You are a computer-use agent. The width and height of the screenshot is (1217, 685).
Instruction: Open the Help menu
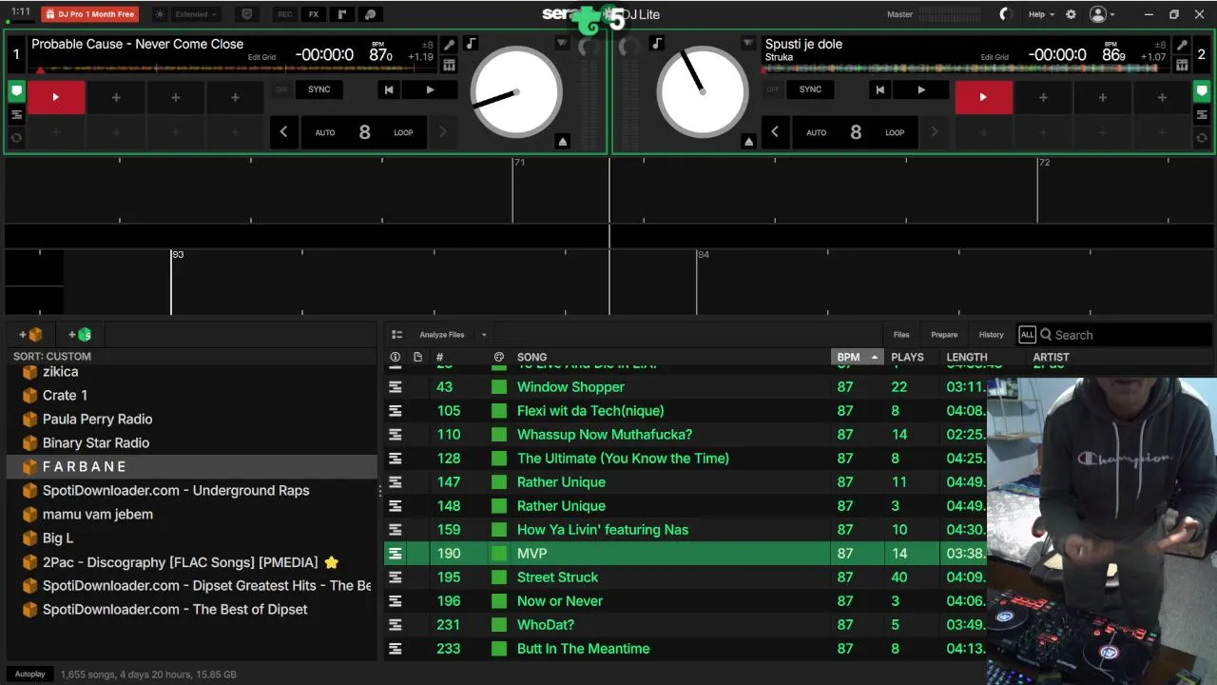pos(1041,14)
